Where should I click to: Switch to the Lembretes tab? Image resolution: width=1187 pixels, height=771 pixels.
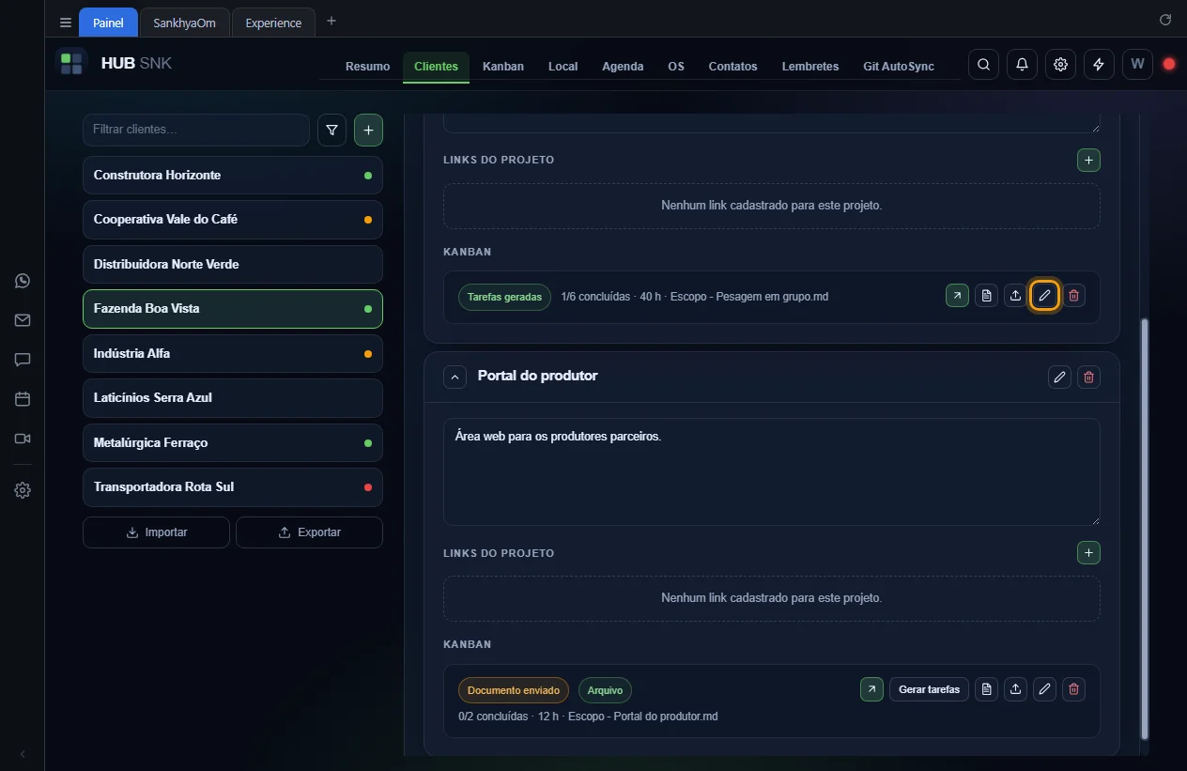[x=810, y=67]
